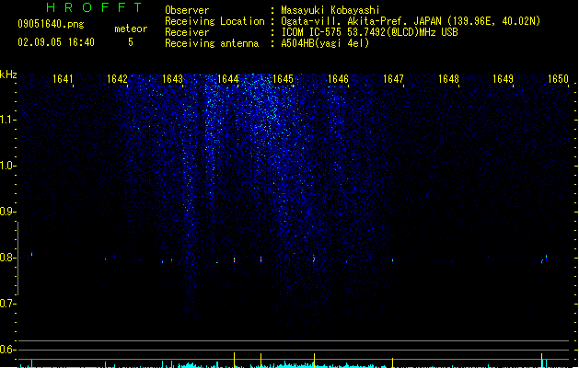Click the yellow detection marker before 1650 at bottom
This screenshot has height=368, width=579.
(542, 361)
